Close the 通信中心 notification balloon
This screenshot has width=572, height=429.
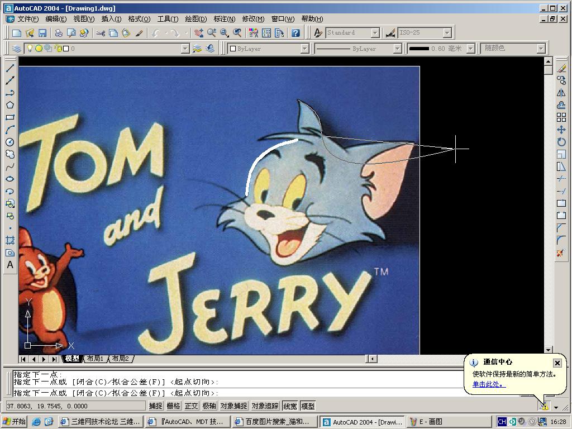pos(557,363)
